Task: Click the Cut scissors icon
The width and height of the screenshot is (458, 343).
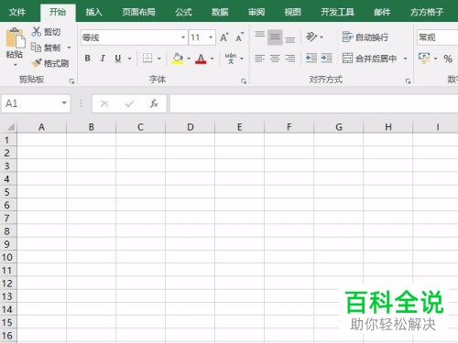Action: (x=37, y=31)
